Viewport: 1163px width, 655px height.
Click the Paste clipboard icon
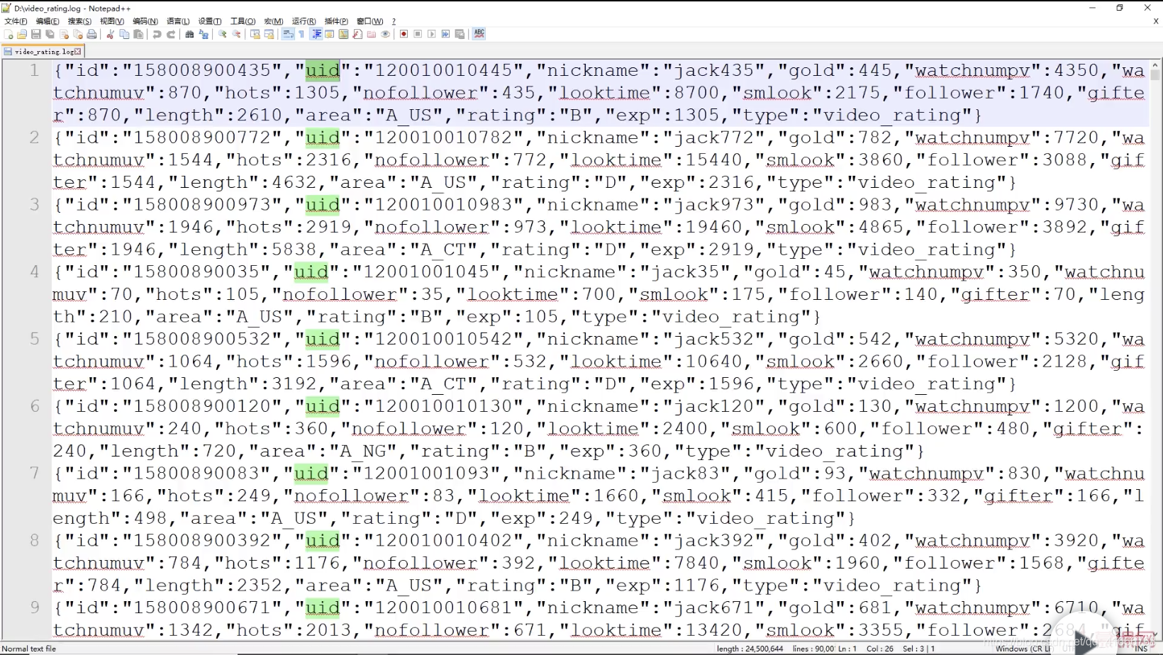pyautogui.click(x=138, y=34)
